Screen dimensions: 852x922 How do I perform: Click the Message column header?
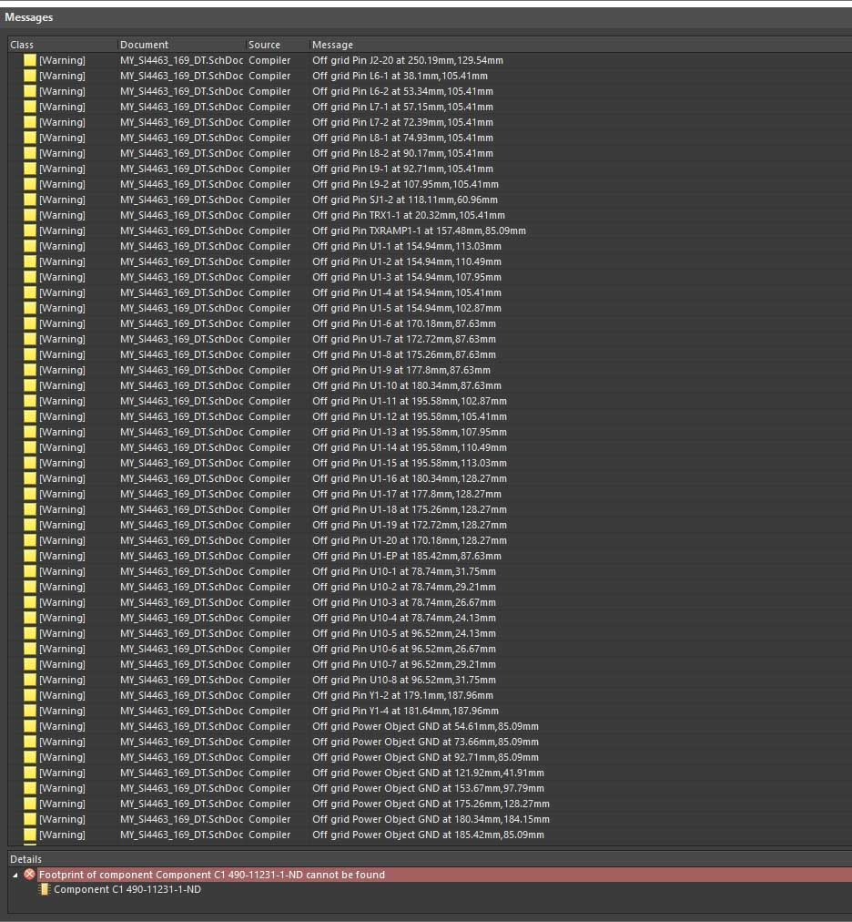(546, 45)
